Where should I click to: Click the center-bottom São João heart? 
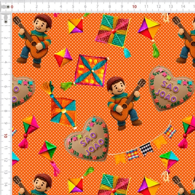tap(87, 138)
